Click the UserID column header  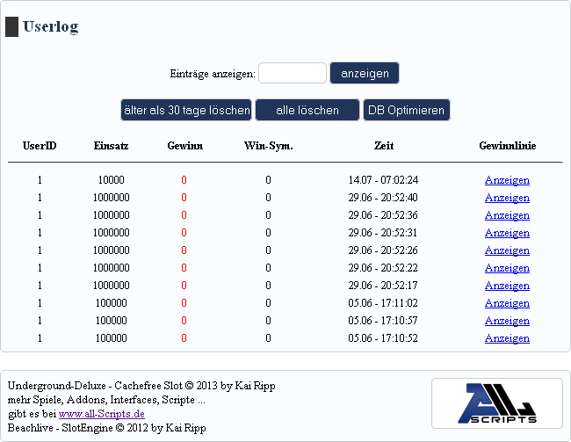click(40, 146)
